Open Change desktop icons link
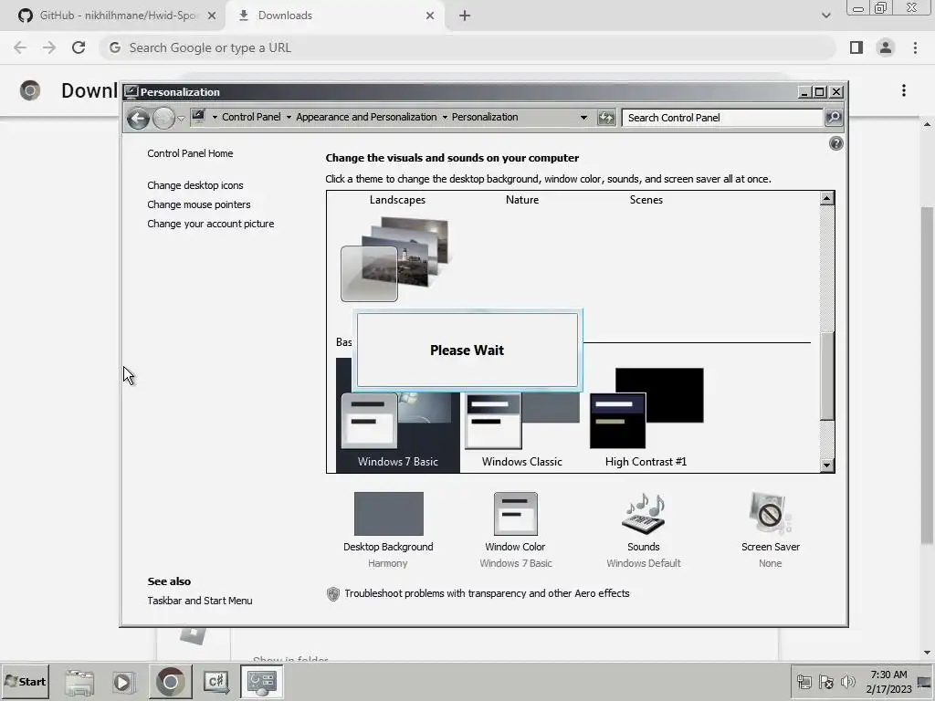935x701 pixels. point(195,185)
